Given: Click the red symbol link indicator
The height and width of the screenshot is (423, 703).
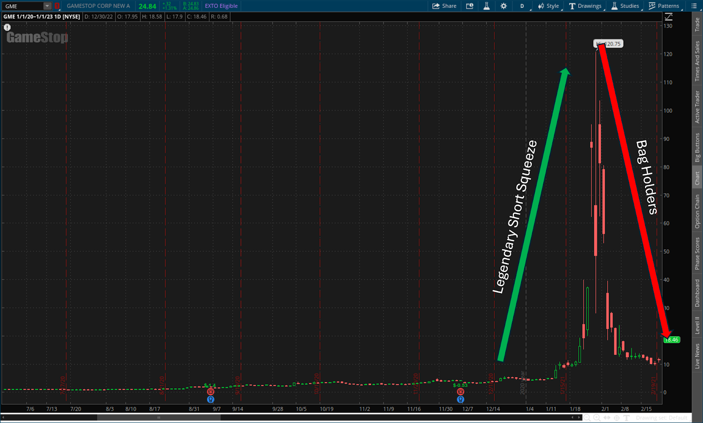Looking at the screenshot, I should (57, 6).
